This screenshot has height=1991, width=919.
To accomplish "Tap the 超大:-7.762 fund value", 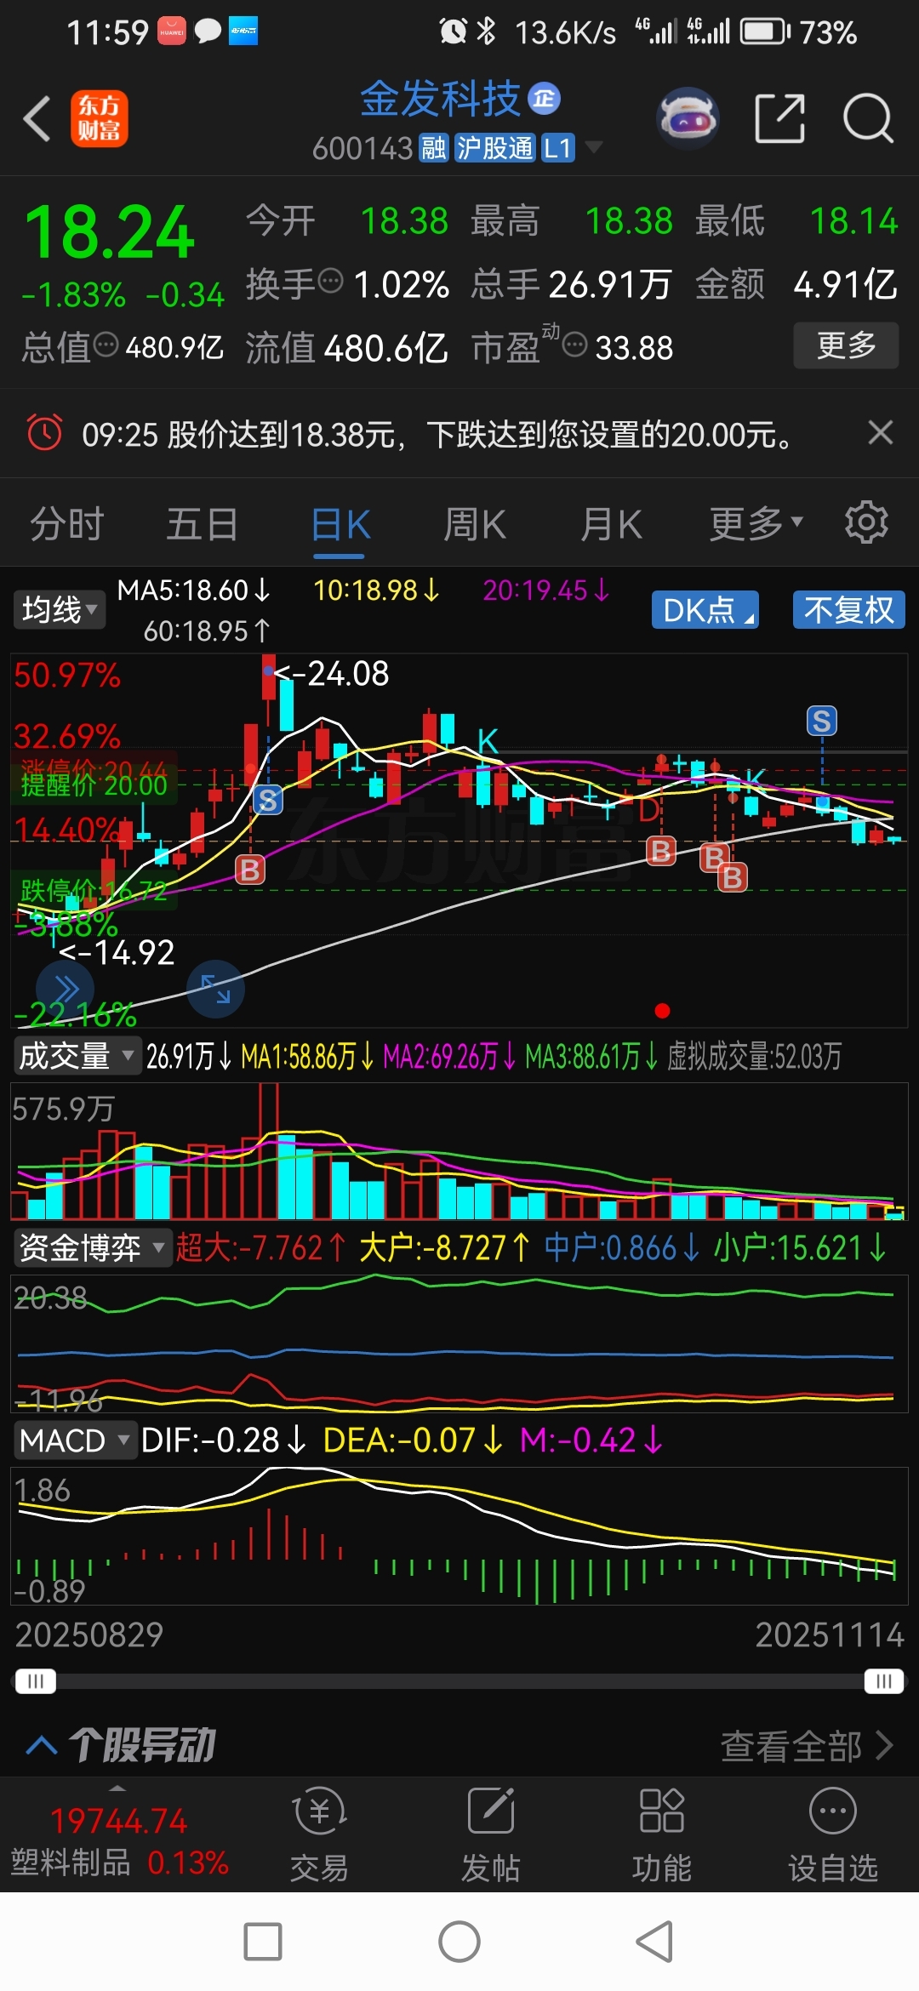I will click(x=260, y=1248).
